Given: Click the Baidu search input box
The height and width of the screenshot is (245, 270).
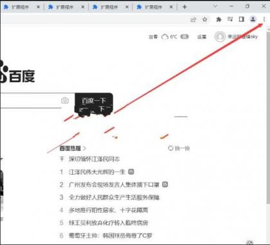Looking at the screenshot, I should point(30,100).
